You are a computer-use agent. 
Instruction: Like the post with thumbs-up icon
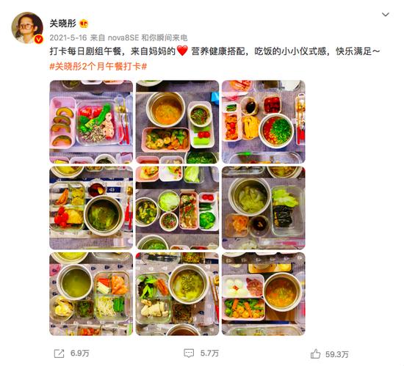coord(315,354)
